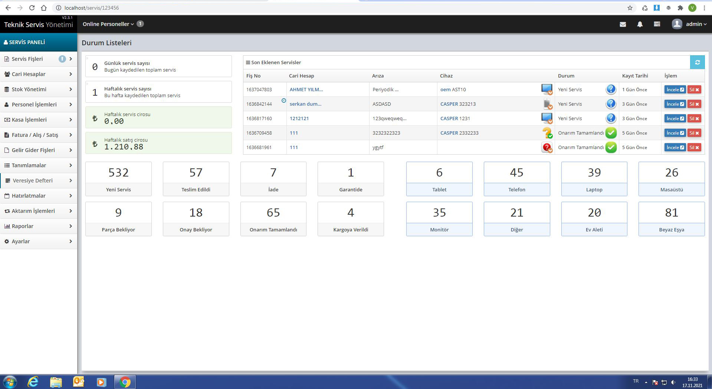Click the refresh icon in Son Eklenen Servisler
This screenshot has height=389, width=712.
coord(697,62)
